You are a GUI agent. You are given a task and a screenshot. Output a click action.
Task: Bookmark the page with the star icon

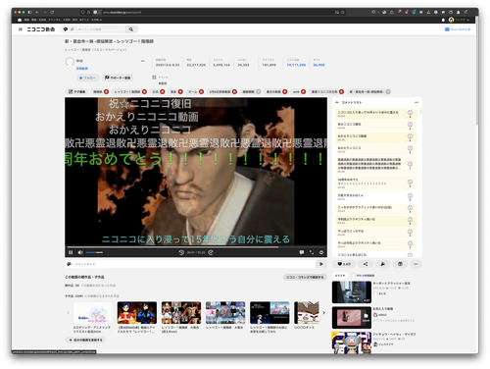pyautogui.click(x=343, y=12)
